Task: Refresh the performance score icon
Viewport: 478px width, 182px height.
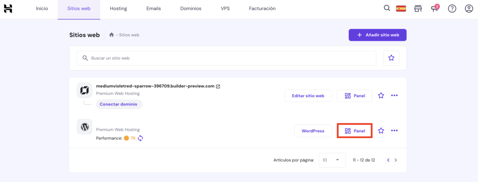Action: [140, 138]
